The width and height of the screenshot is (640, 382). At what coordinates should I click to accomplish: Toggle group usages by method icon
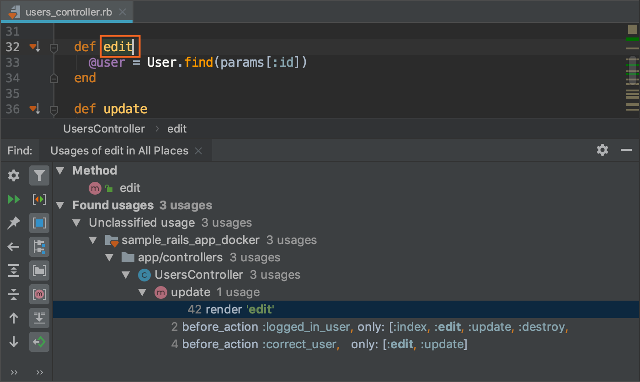39,294
